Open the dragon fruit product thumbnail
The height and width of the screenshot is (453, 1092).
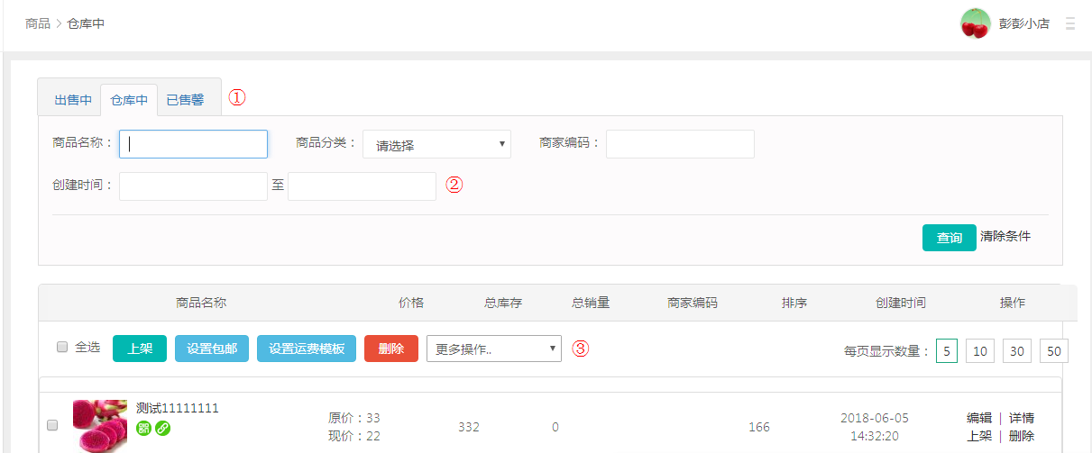tap(100, 425)
